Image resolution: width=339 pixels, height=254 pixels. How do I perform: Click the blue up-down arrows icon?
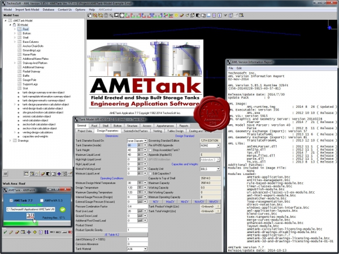click(46, 232)
